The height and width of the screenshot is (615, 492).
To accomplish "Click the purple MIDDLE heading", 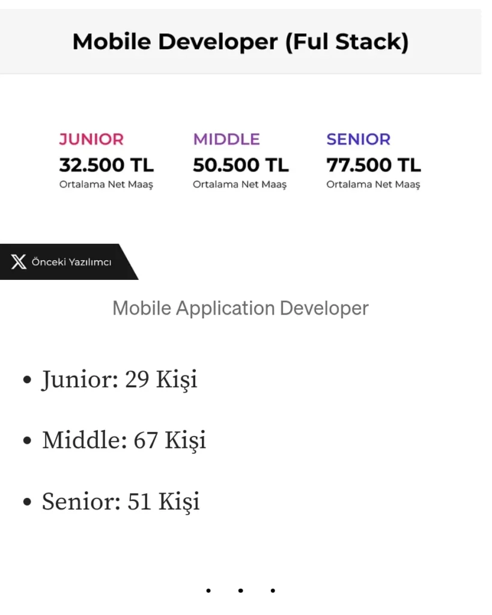I will pos(226,139).
